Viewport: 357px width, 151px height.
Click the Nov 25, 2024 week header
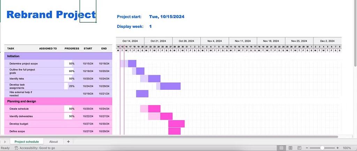point(299,41)
